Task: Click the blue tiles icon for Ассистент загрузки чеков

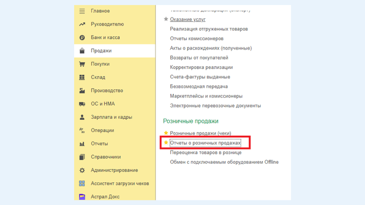Action: pos(82,184)
